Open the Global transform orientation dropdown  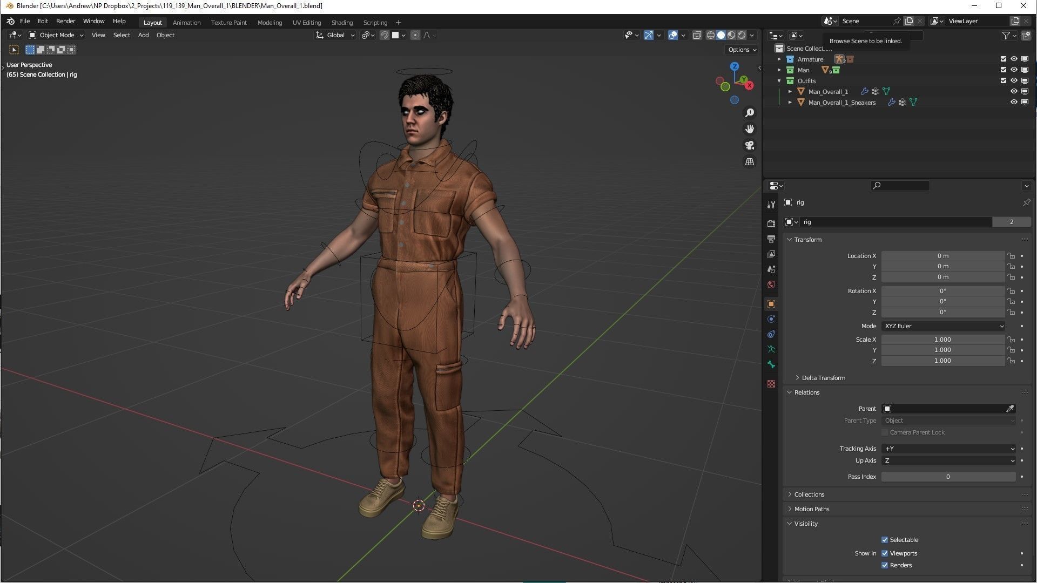tap(335, 35)
